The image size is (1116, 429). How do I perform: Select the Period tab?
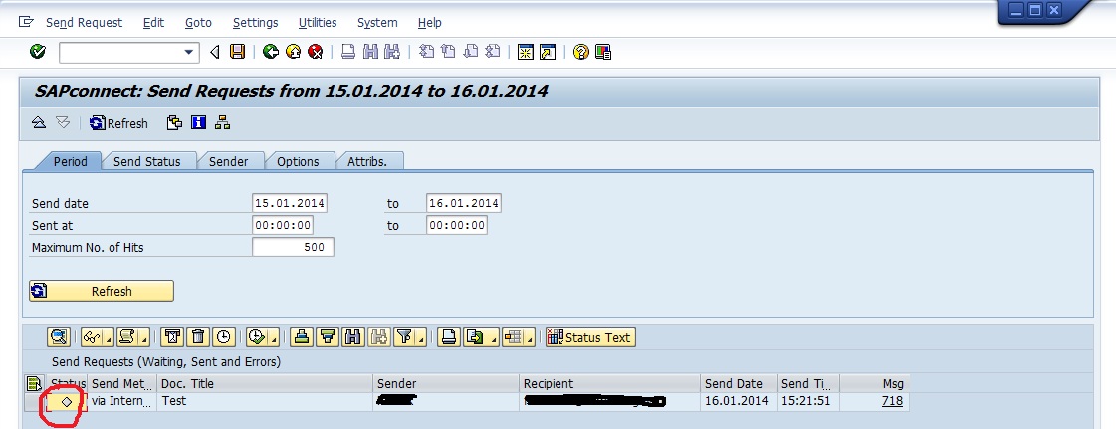click(71, 161)
